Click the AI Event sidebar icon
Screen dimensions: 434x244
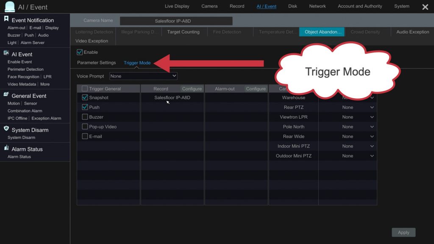[x=6, y=53]
